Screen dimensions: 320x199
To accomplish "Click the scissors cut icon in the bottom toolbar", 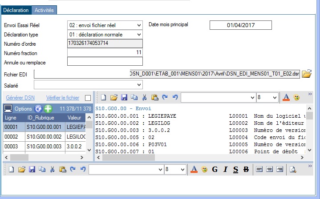I will click(52, 169).
